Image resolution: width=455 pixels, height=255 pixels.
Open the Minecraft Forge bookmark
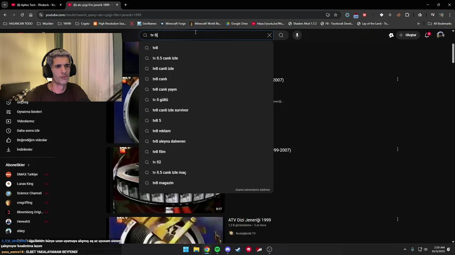click(x=173, y=24)
